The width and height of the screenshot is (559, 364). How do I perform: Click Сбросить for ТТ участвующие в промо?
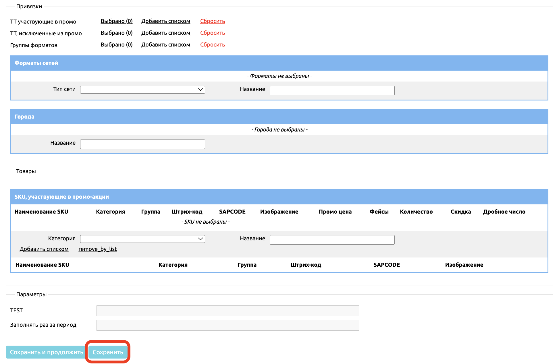[212, 21]
